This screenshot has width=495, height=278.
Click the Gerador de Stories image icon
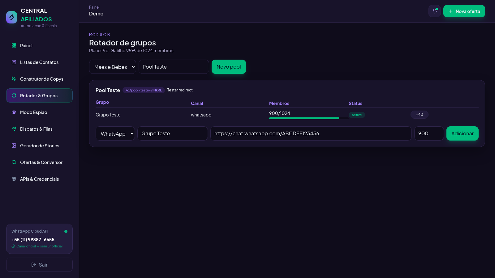pyautogui.click(x=14, y=145)
